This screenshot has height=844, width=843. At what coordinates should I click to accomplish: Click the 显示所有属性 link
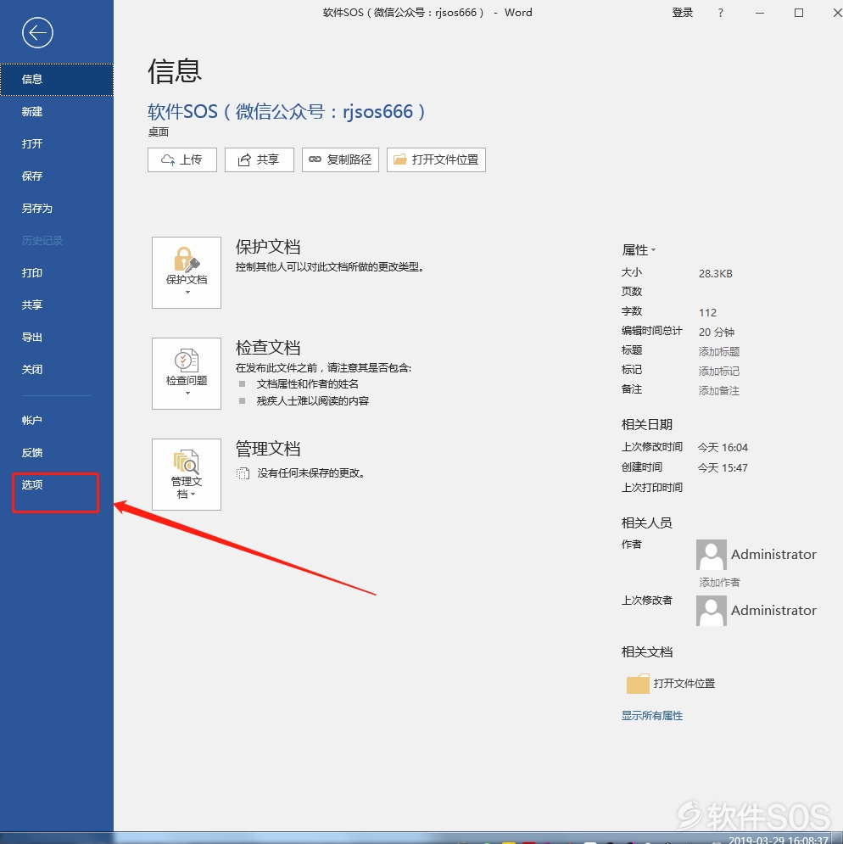tap(652, 716)
